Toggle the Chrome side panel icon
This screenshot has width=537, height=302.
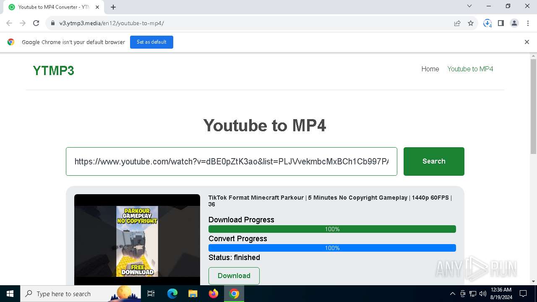(x=501, y=23)
